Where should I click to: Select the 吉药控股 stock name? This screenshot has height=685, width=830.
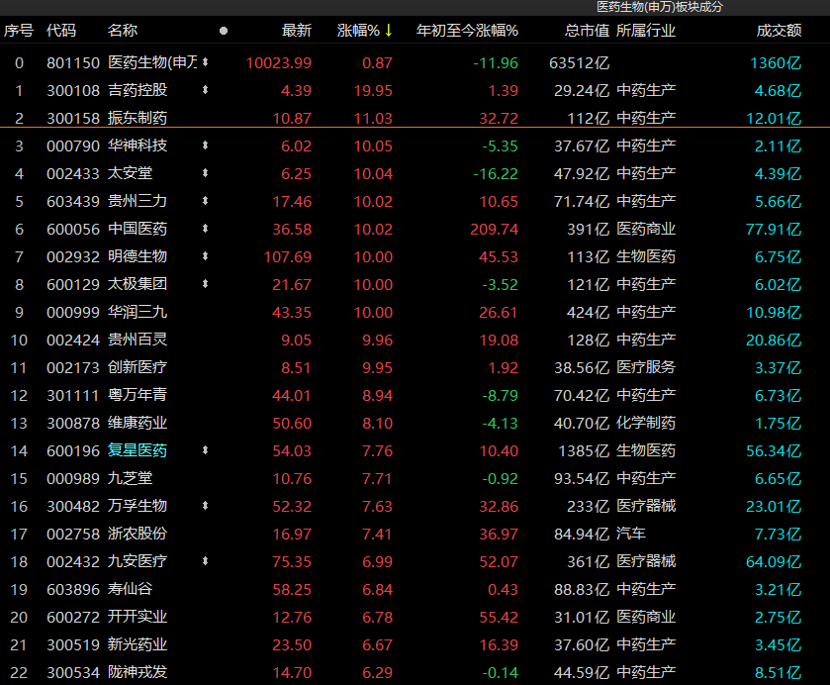138,90
